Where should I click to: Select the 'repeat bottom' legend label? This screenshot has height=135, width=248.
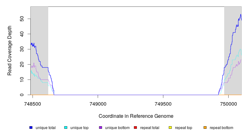pos(221,128)
